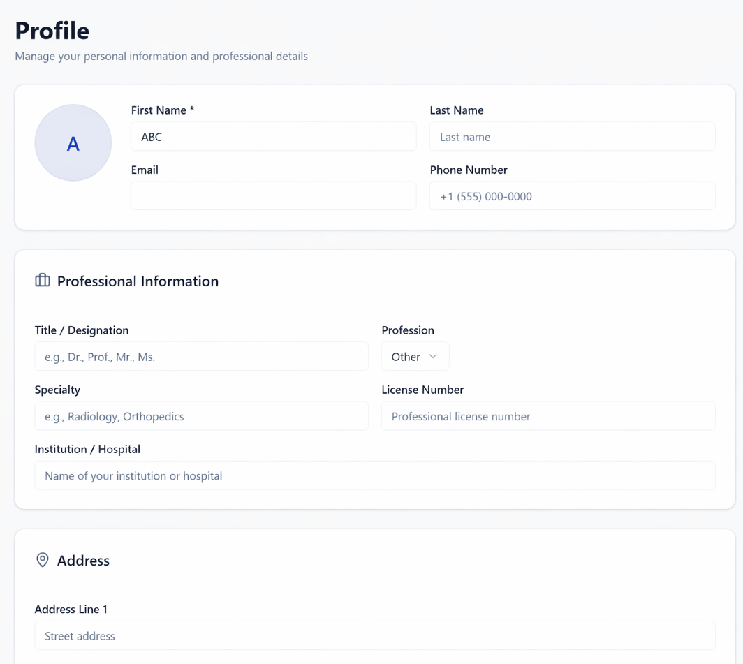Click the First Name label above the field
The image size is (743, 664).
click(163, 110)
